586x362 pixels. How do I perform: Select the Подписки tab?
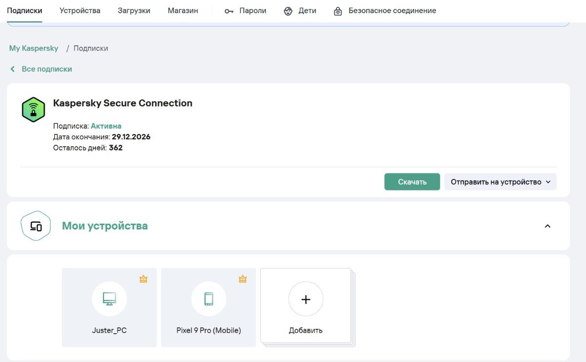click(x=24, y=11)
